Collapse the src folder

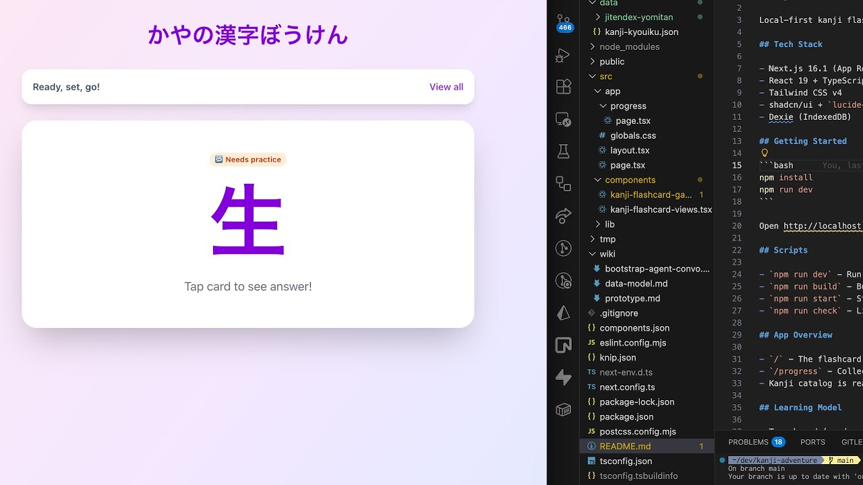coord(592,76)
